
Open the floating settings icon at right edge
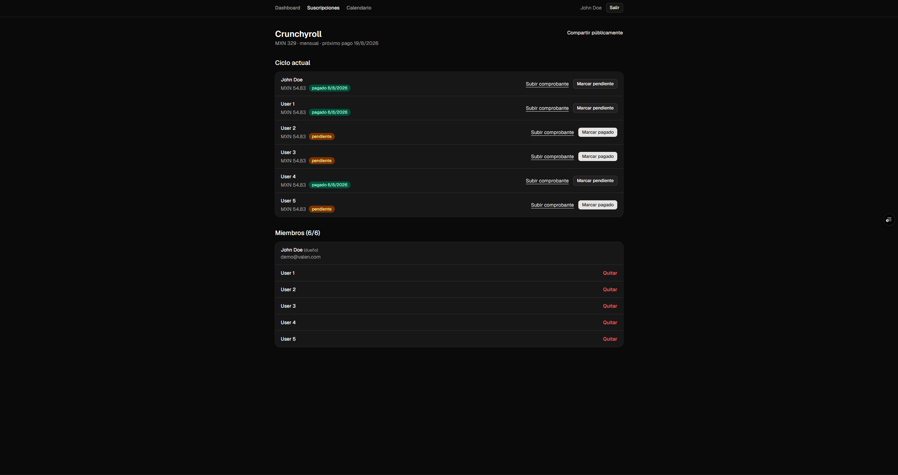pos(889,220)
